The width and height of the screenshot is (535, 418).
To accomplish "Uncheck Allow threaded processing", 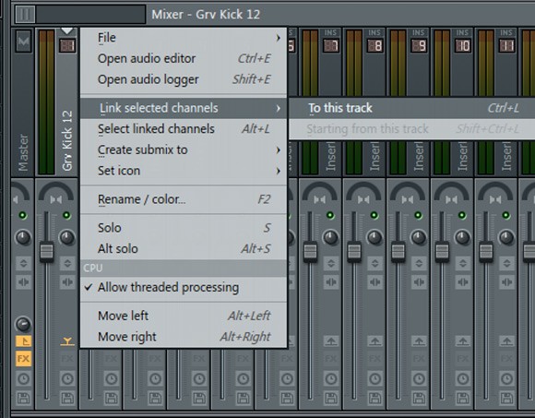I will point(184,287).
